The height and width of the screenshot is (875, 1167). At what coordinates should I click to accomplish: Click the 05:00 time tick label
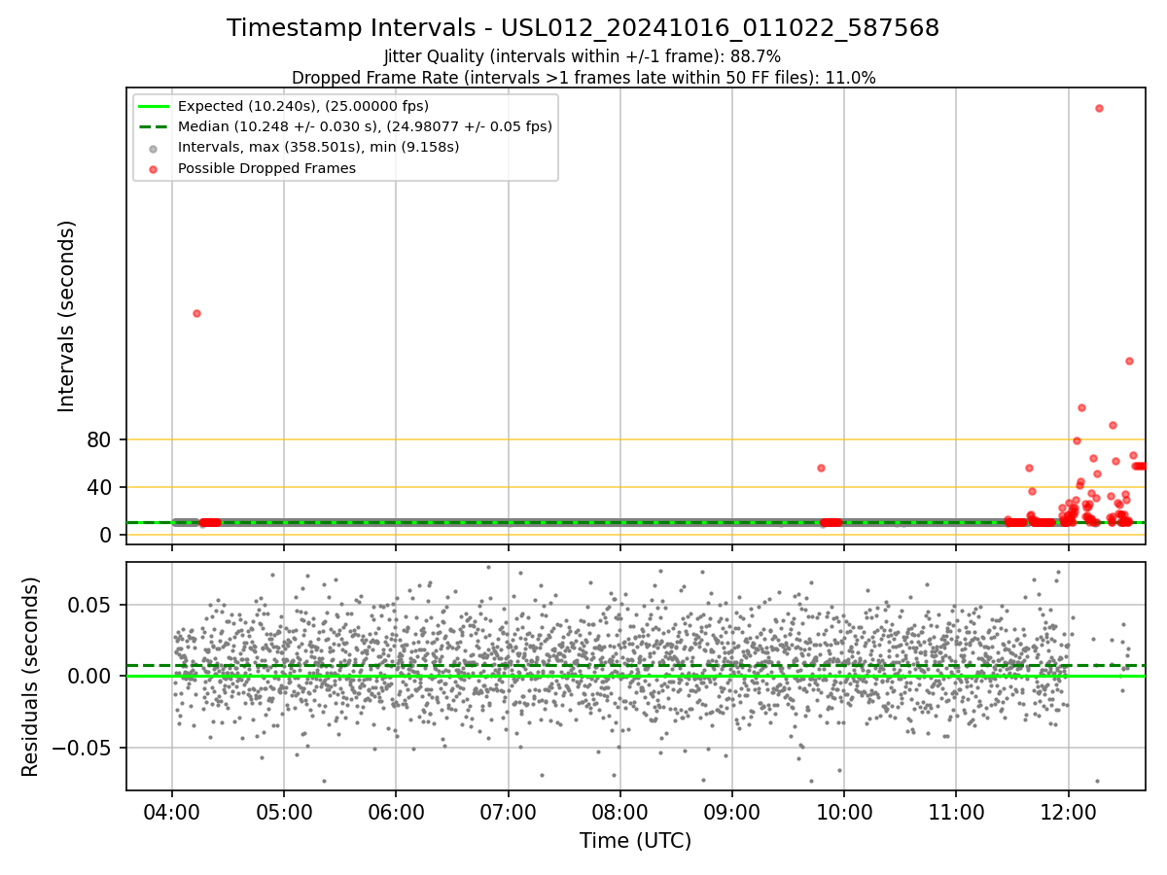(x=284, y=811)
